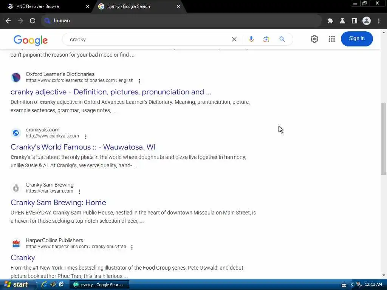
Task: Close the cranky Google Search tab
Action: (x=178, y=6)
